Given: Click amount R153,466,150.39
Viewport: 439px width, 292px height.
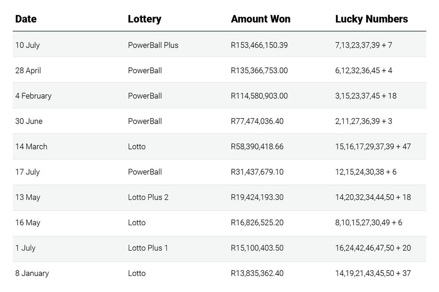Looking at the screenshot, I should coord(259,45).
